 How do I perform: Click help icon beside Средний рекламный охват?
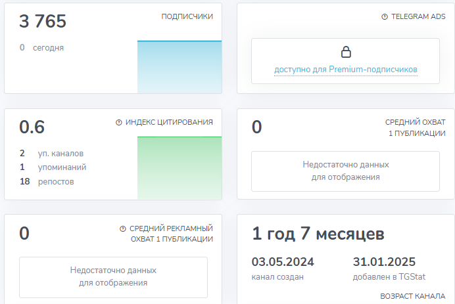coord(123,228)
